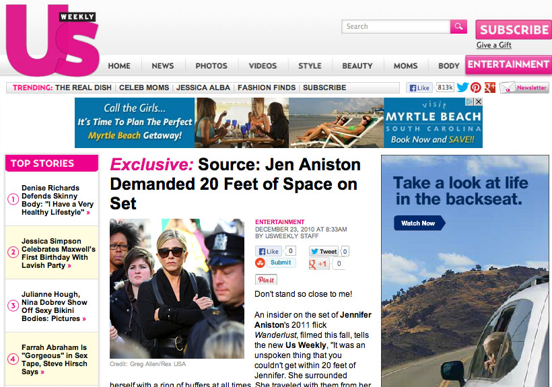Click the BY USWEEKLY STAFF byline
The height and width of the screenshot is (387, 552).
click(x=287, y=236)
